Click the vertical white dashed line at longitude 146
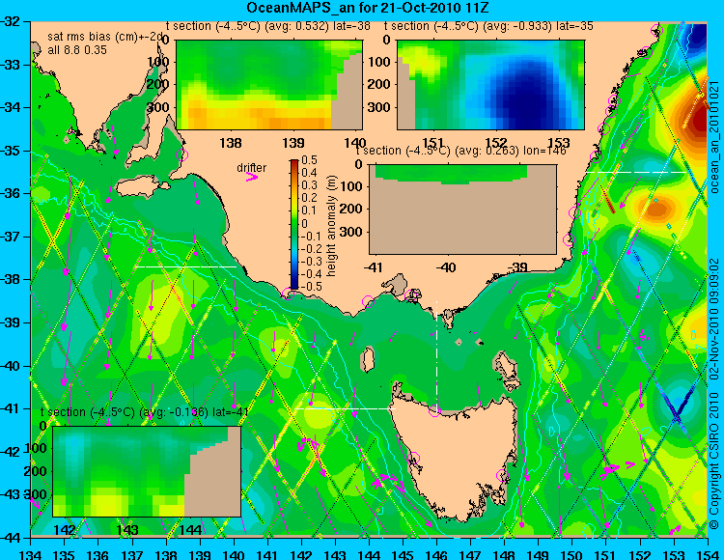Screen dimensions: 724x560 tap(436, 354)
